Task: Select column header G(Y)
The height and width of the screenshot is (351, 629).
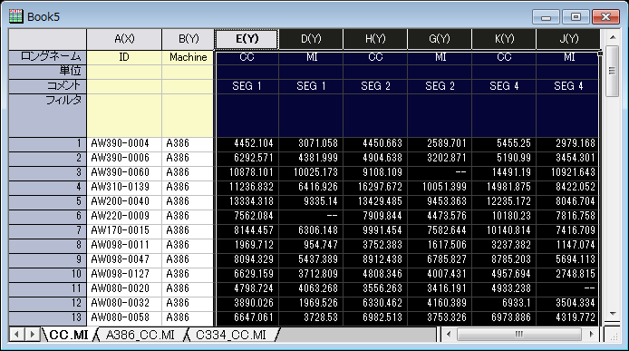Action: coord(440,39)
